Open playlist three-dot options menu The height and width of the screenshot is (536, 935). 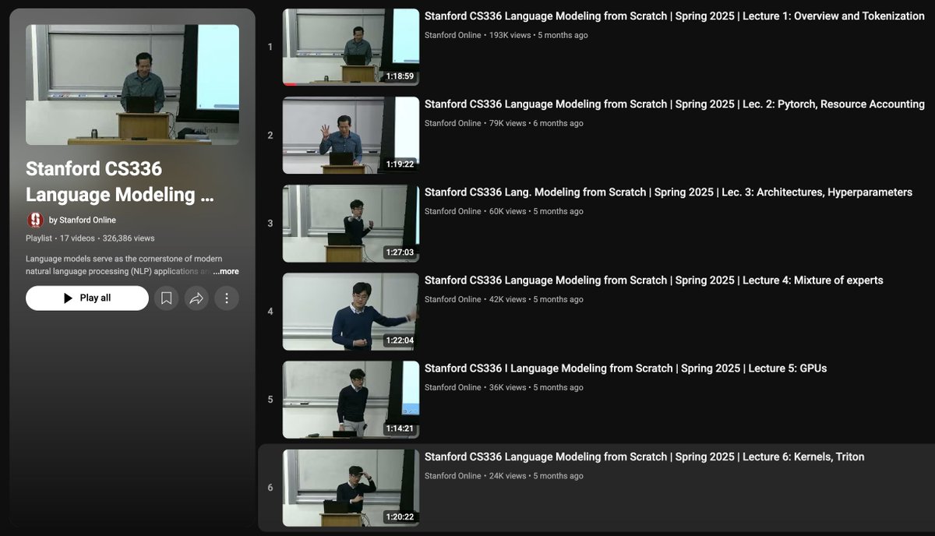click(x=227, y=298)
